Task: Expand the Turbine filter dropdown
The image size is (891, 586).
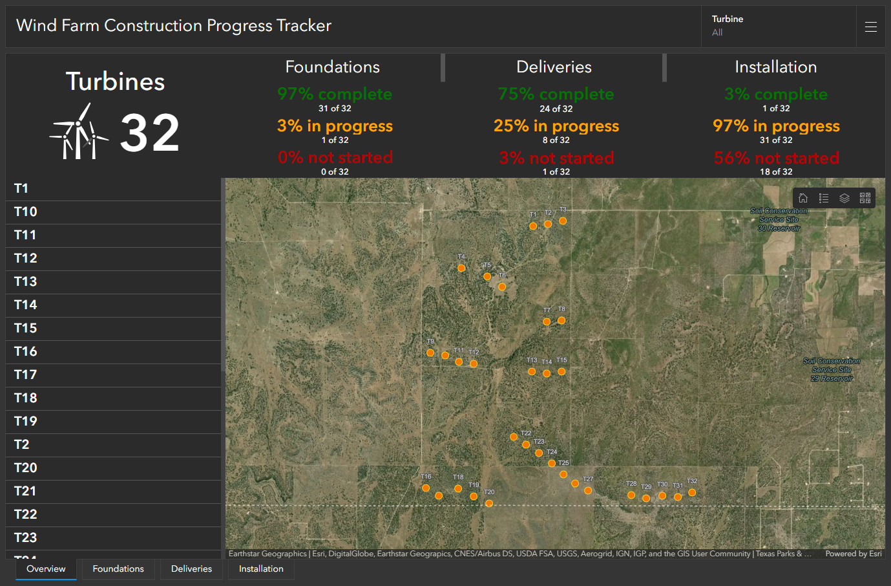Action: [x=778, y=26]
